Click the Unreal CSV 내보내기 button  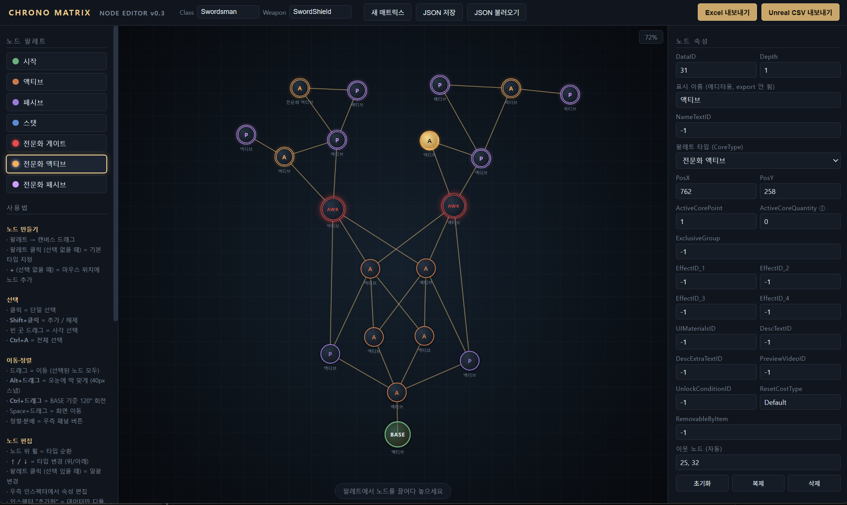[800, 12]
